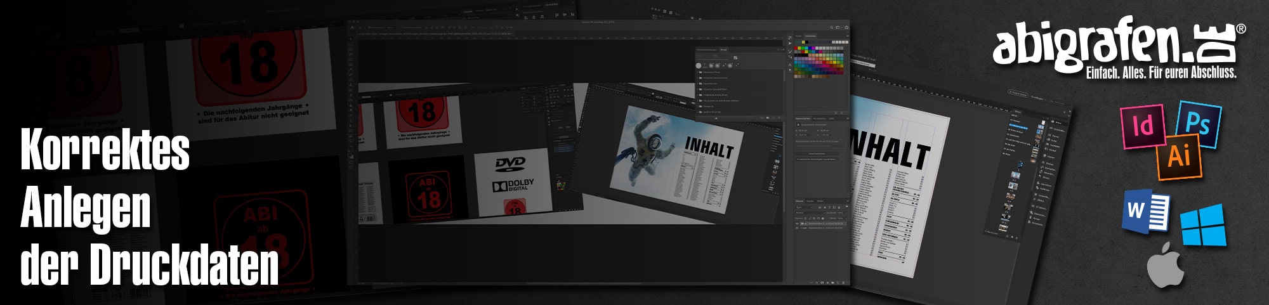Click the 'Korrektes Anlegen der Druckdaten' headline
1269x305 pixels.
(150, 207)
